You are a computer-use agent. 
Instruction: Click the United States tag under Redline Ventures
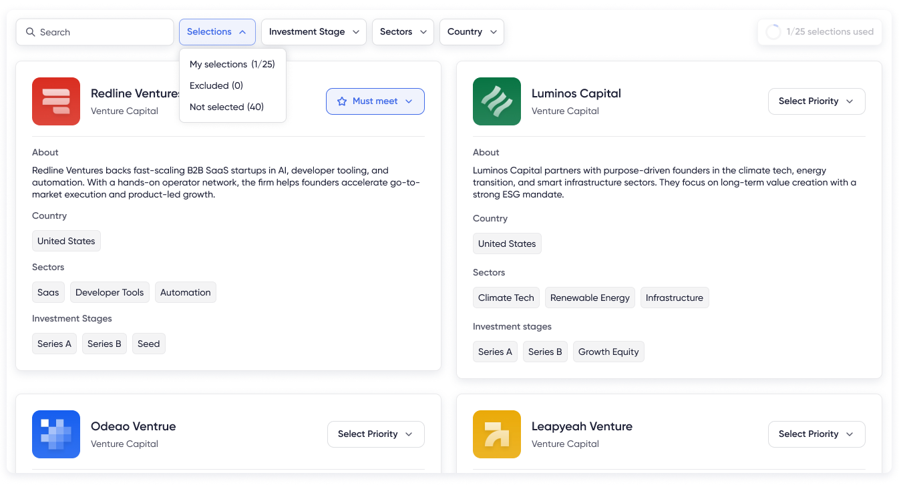click(x=66, y=241)
